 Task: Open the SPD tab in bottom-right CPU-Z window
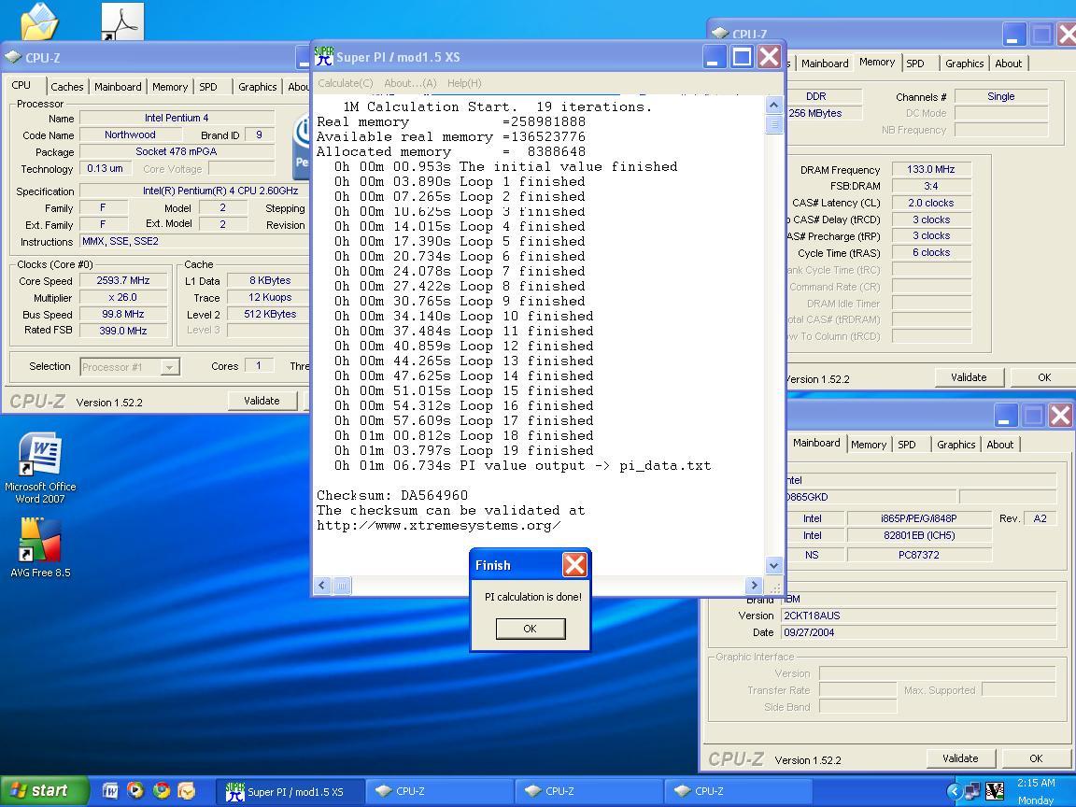point(907,445)
